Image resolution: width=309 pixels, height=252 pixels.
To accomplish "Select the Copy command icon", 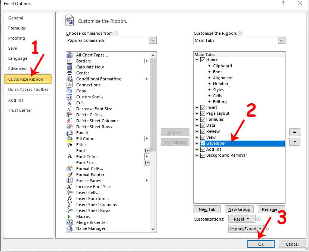I will click(69, 91).
